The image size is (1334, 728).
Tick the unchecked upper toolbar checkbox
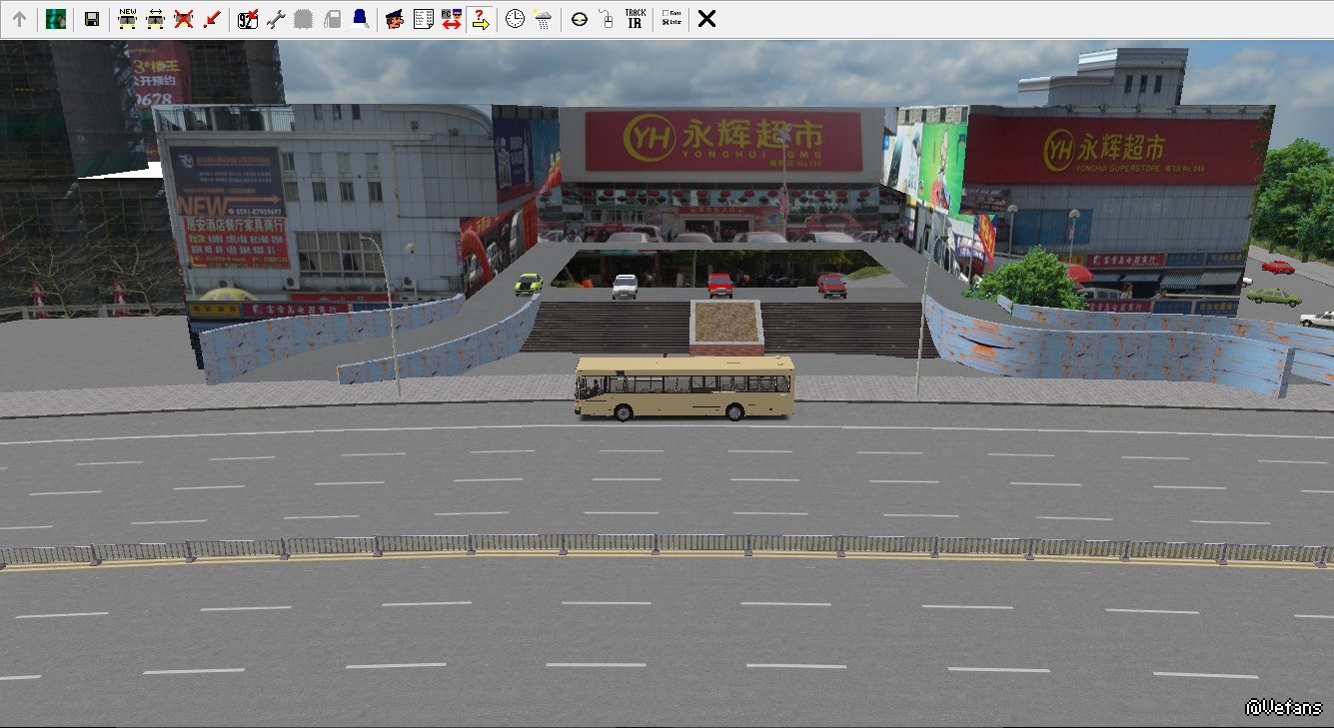(x=666, y=14)
